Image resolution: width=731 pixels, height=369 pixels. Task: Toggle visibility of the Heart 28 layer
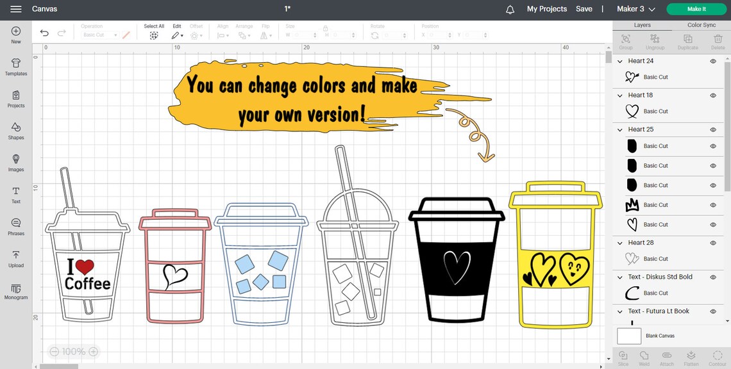tap(712, 243)
